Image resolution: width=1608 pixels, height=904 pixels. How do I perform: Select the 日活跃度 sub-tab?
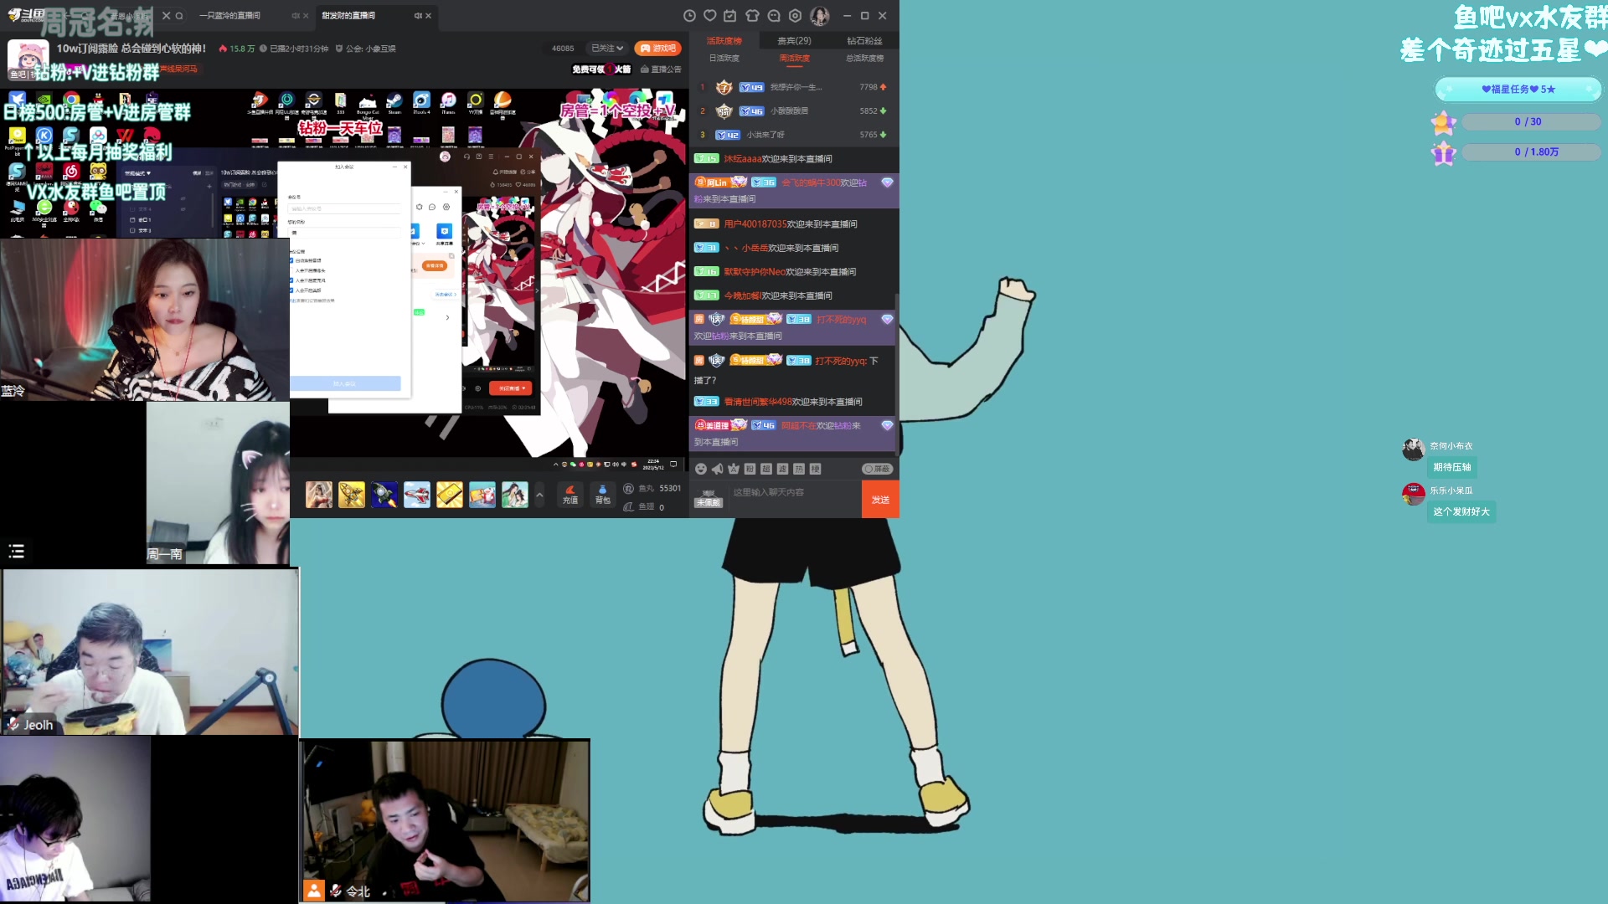tap(724, 59)
